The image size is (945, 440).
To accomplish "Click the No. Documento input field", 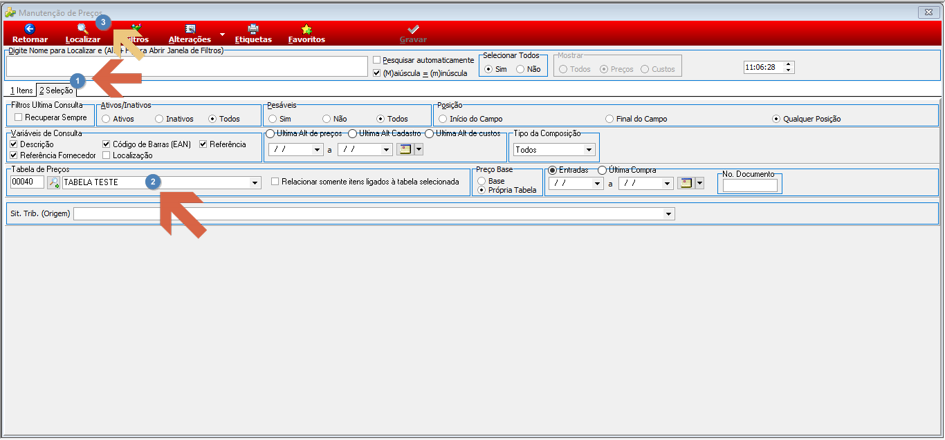I will (x=750, y=185).
